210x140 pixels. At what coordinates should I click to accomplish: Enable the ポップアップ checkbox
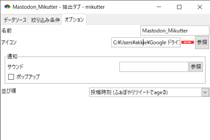(x=11, y=77)
